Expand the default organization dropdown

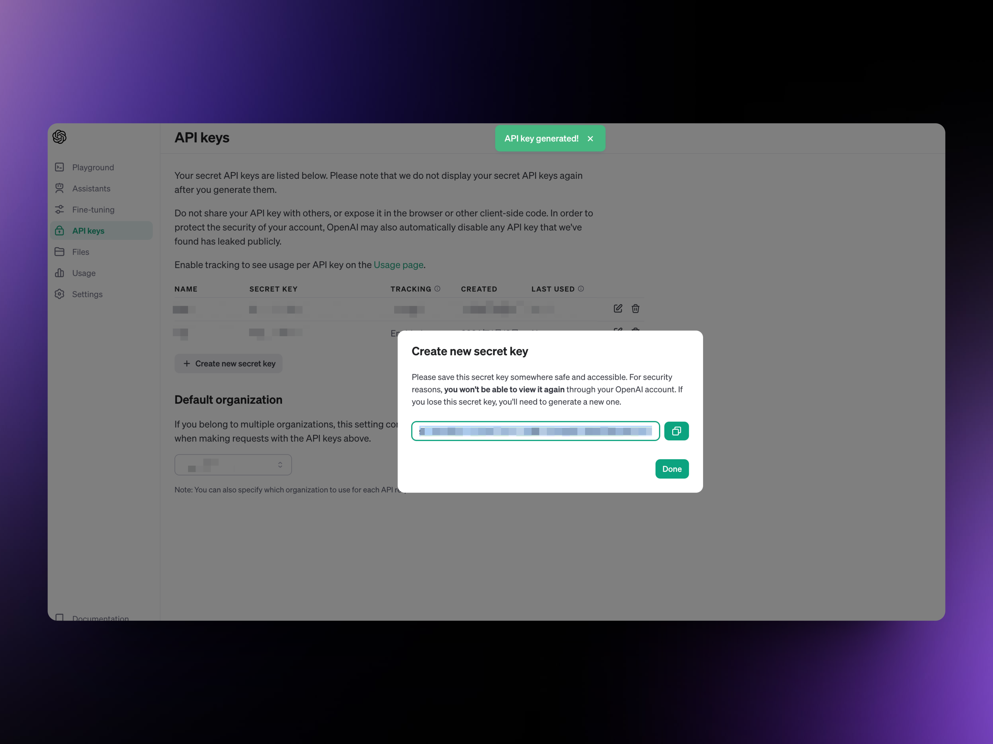(x=233, y=464)
